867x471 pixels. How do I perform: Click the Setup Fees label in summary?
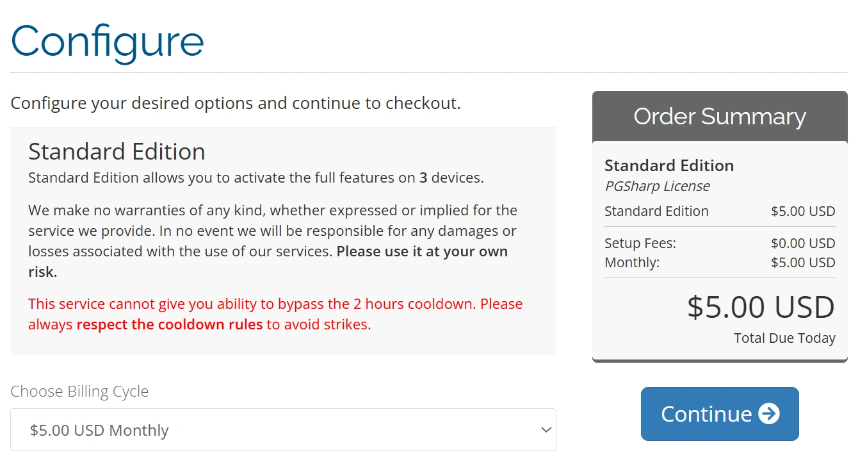[640, 244]
